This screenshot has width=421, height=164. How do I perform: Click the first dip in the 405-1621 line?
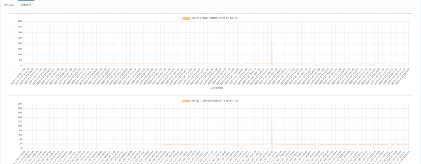point(241,147)
